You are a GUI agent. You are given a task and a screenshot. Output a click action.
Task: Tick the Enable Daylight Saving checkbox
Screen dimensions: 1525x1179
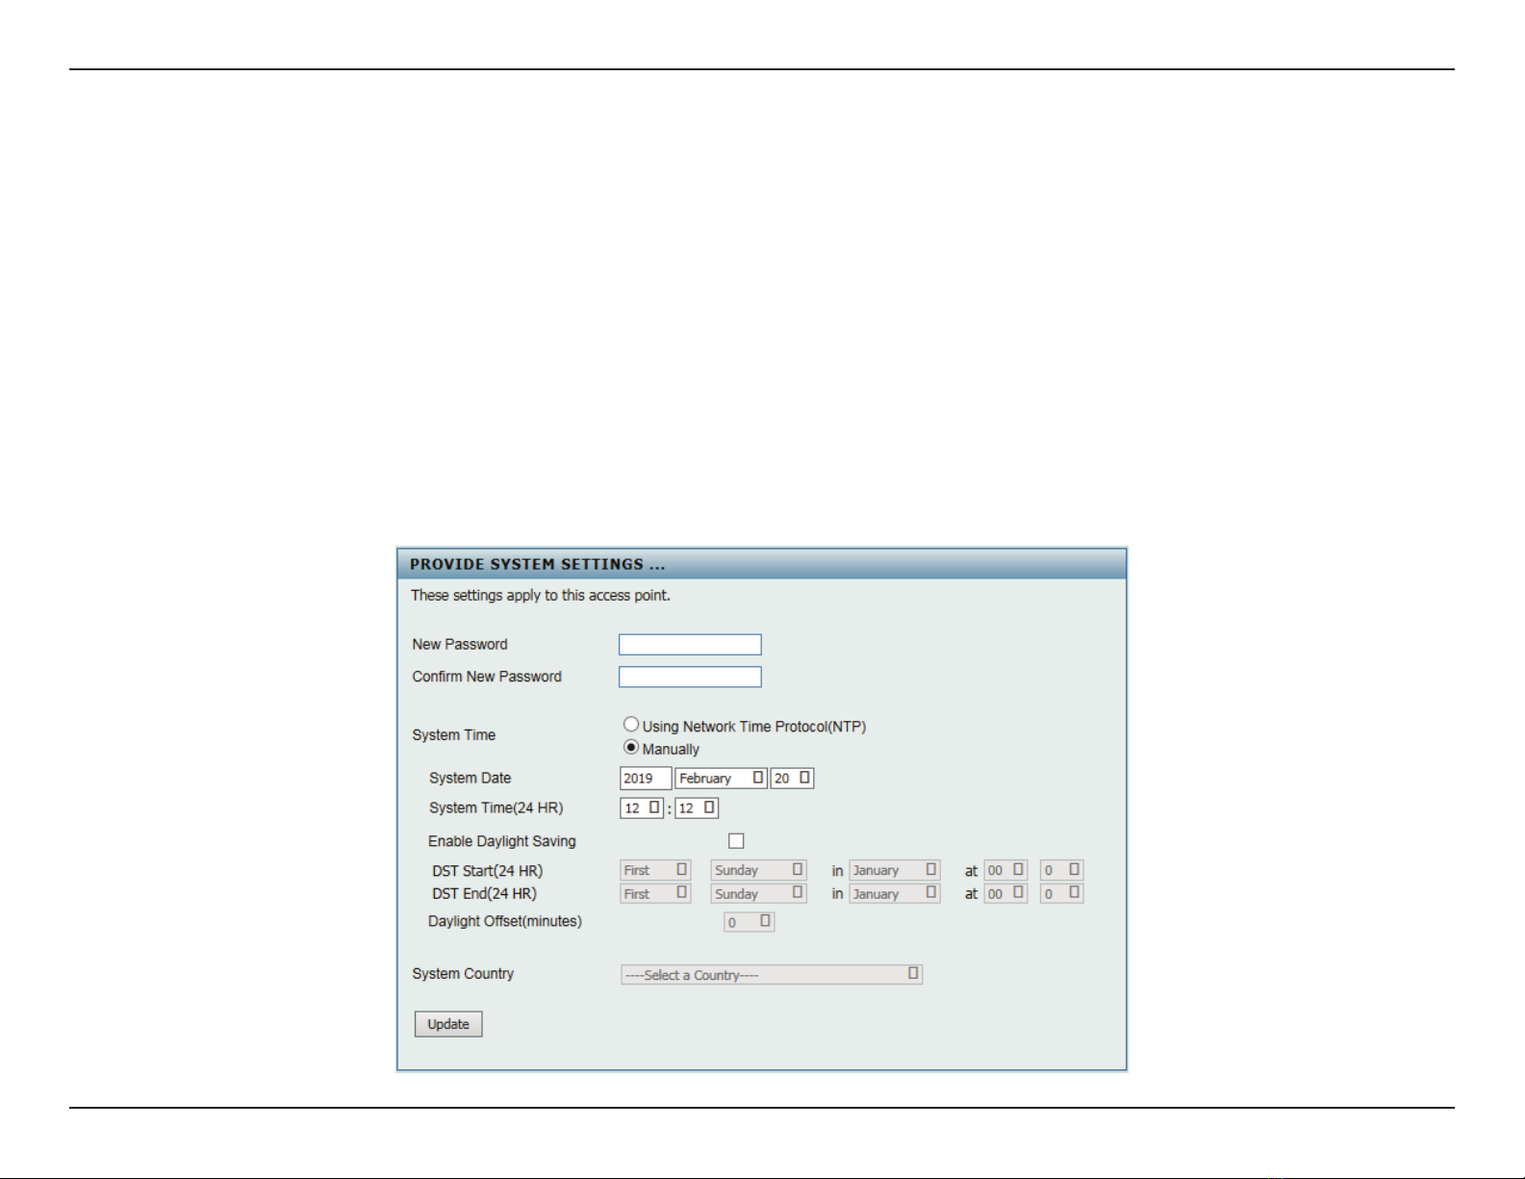point(736,841)
